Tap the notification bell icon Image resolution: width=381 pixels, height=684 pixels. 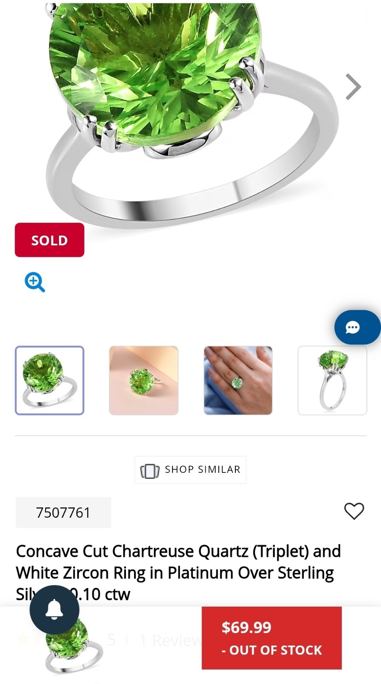(x=54, y=610)
